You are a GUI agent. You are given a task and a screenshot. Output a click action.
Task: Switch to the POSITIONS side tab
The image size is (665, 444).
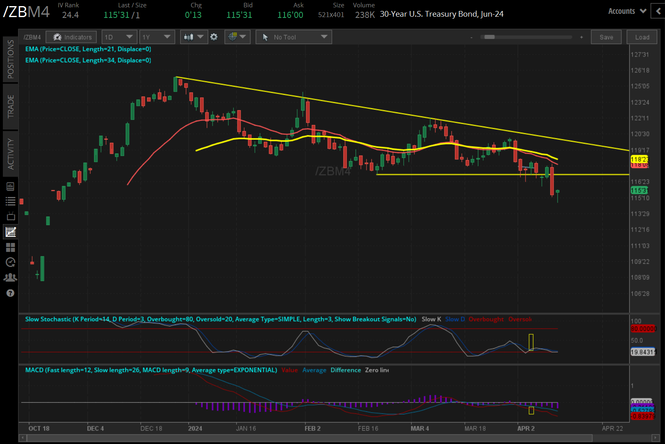click(11, 59)
